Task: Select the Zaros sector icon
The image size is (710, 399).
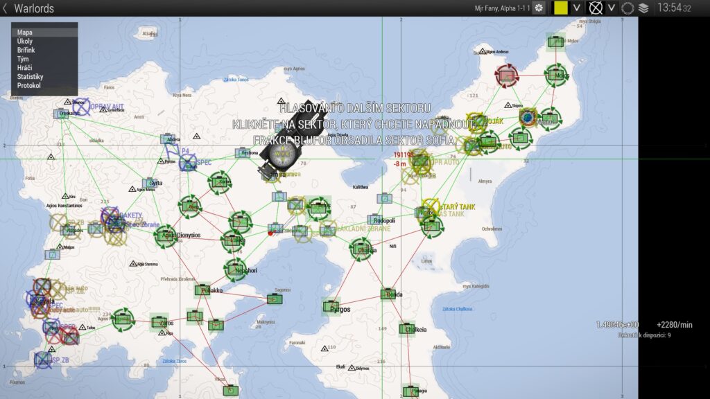Action: [159, 323]
